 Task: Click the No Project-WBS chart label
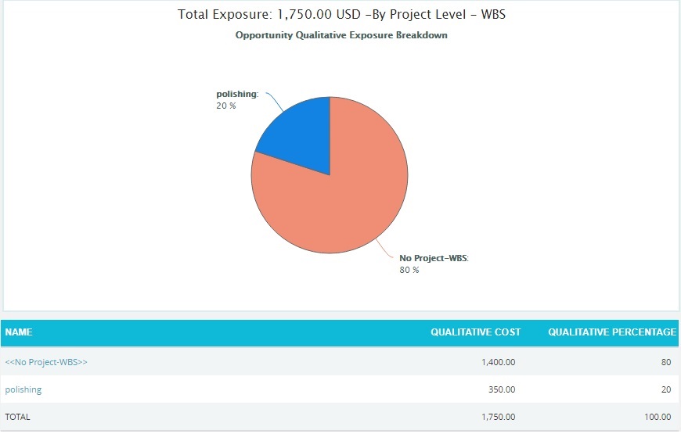[x=434, y=258]
